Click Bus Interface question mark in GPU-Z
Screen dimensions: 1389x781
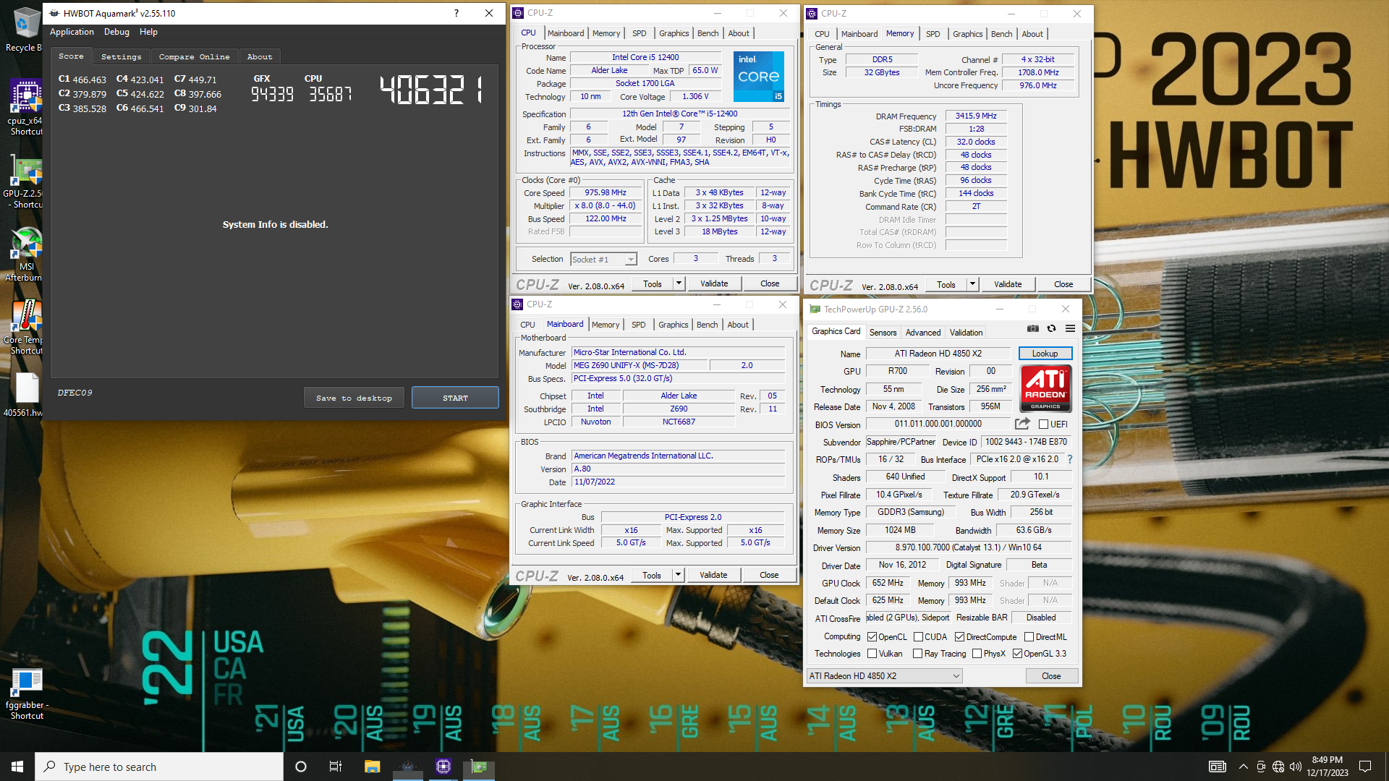1069,459
